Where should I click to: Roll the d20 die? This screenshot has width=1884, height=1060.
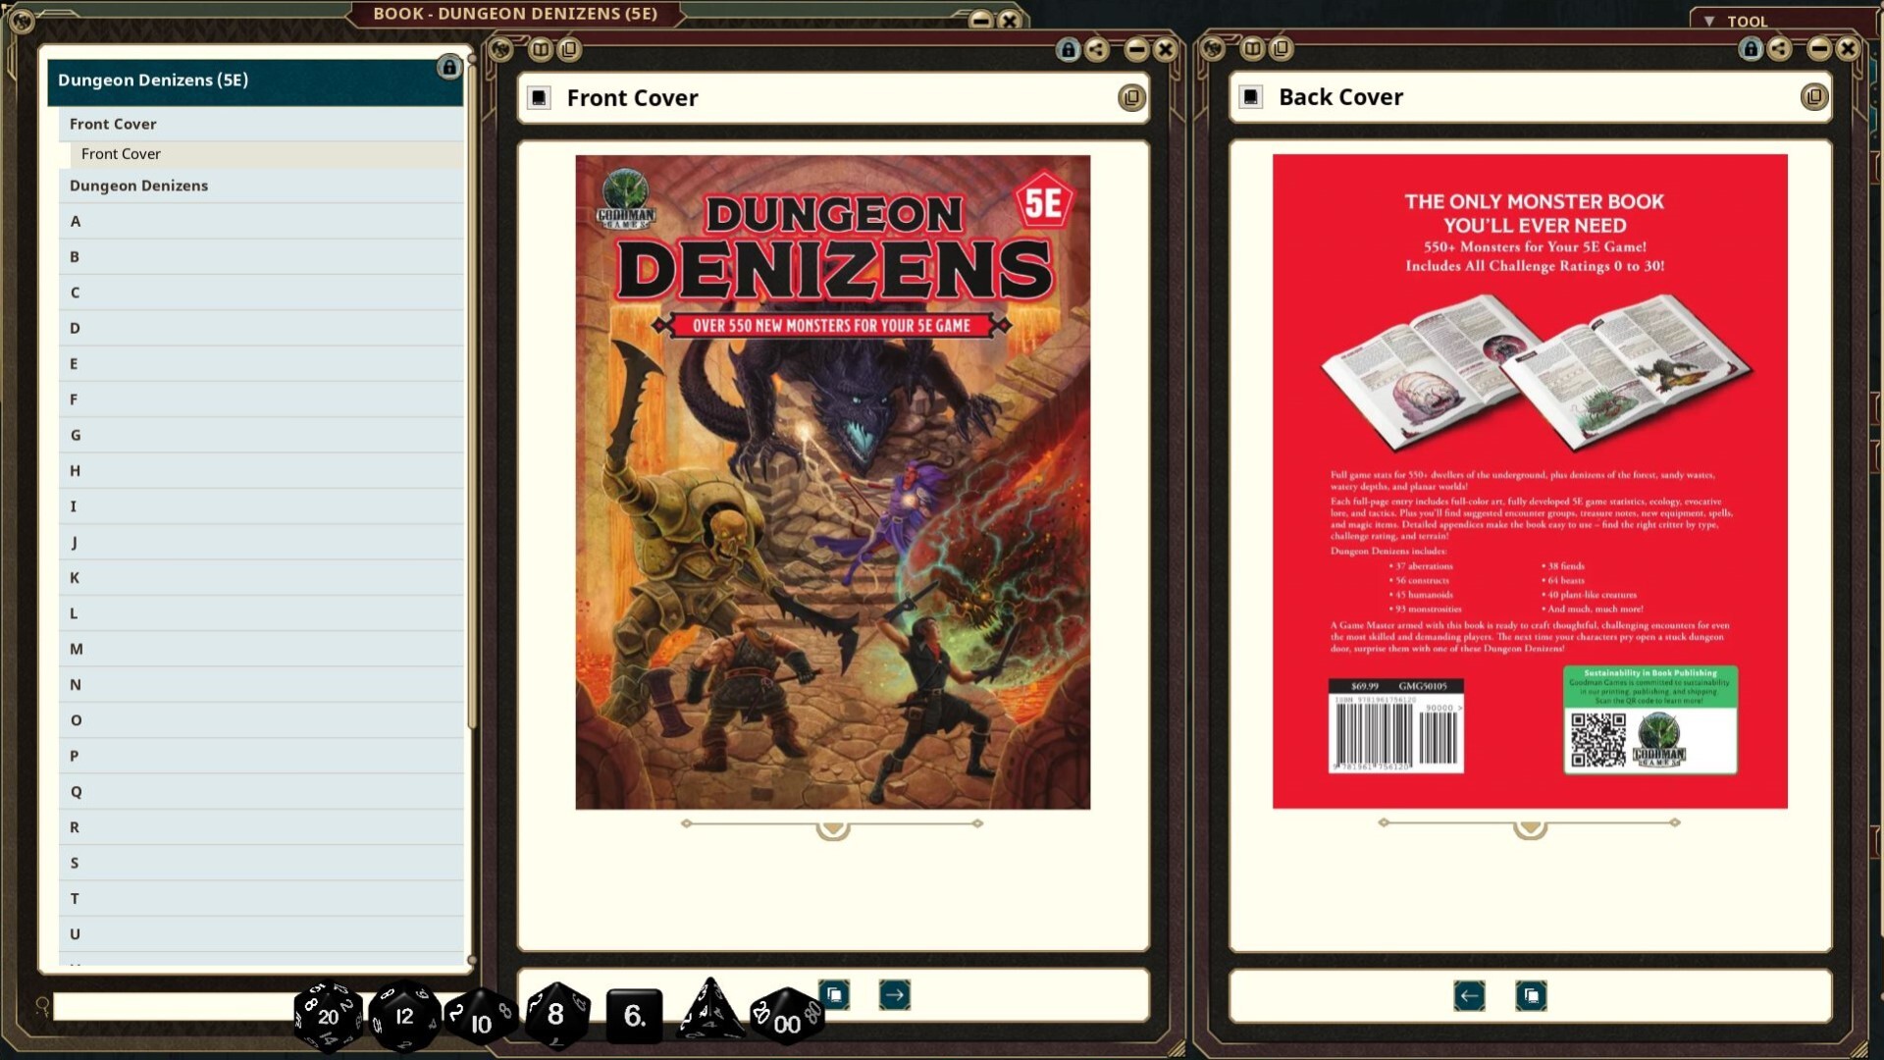[328, 1017]
